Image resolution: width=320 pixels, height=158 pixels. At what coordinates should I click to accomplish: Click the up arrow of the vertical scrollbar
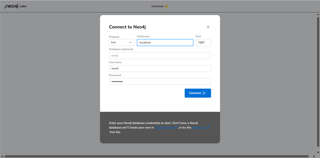tap(318, 14)
